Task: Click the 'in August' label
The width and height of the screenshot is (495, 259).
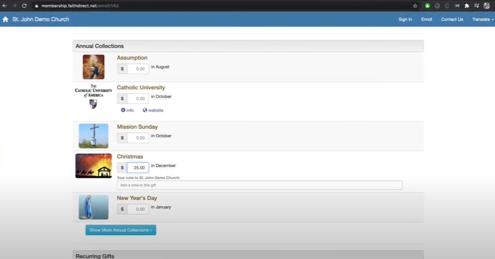Action: (160, 67)
